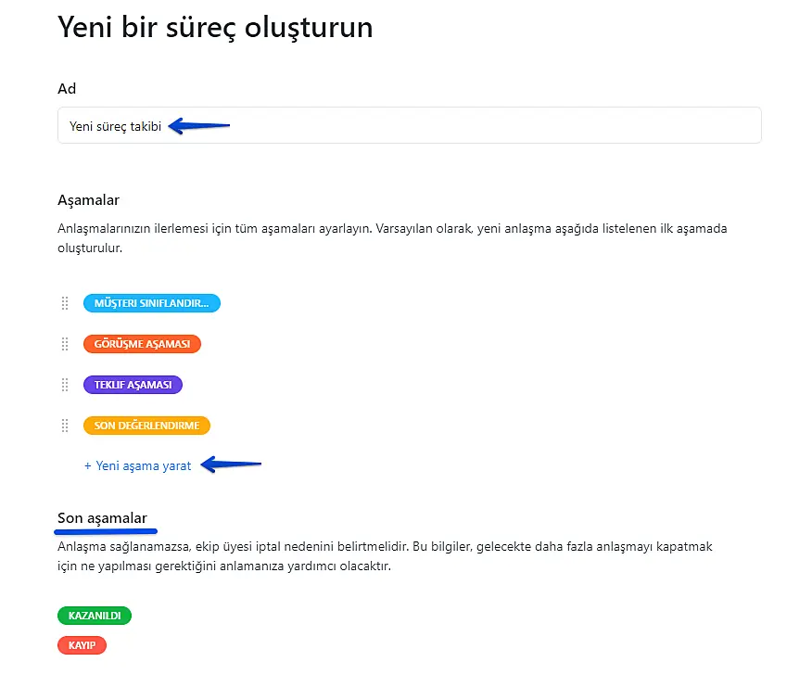The width and height of the screenshot is (812, 687).
Task: Click the blue arrow pointing at name field
Action: click(x=199, y=126)
